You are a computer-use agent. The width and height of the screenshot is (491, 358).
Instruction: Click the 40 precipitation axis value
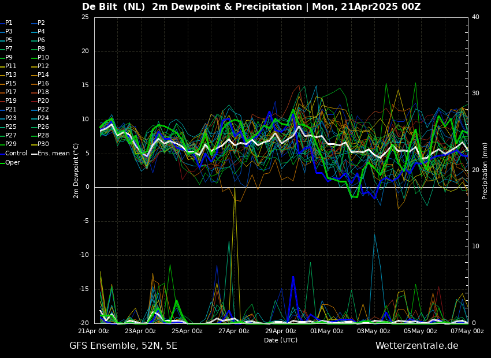point(475,17)
